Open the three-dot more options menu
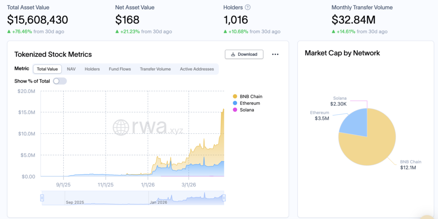 coord(275,54)
